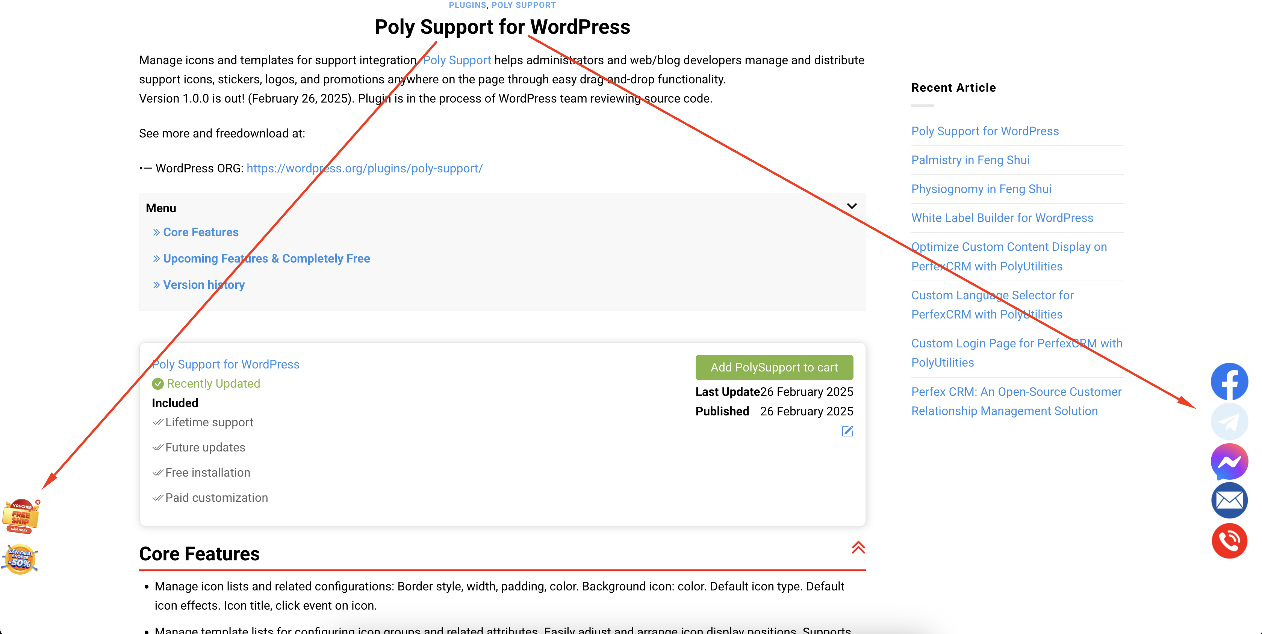Jump to Version history menu entry
Viewport: 1262px width, 634px height.
pyautogui.click(x=204, y=285)
